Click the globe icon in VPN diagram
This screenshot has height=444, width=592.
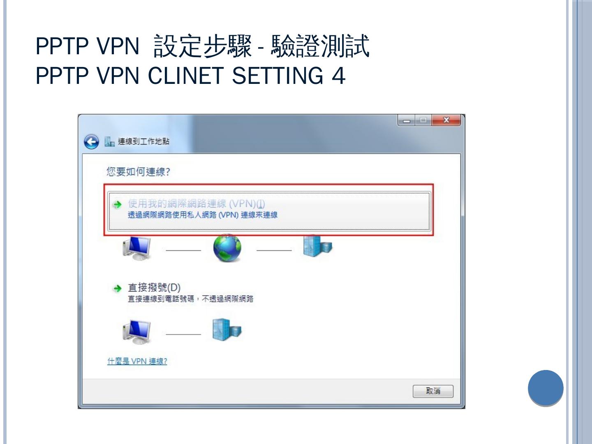coord(227,248)
